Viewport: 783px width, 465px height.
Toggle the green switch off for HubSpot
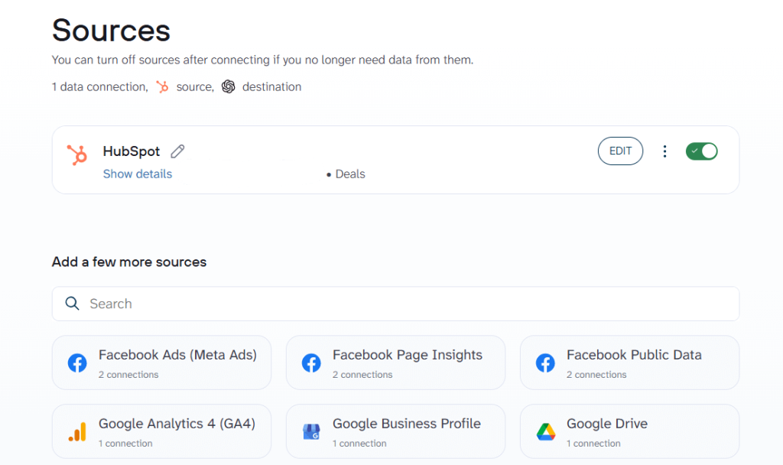[701, 151]
